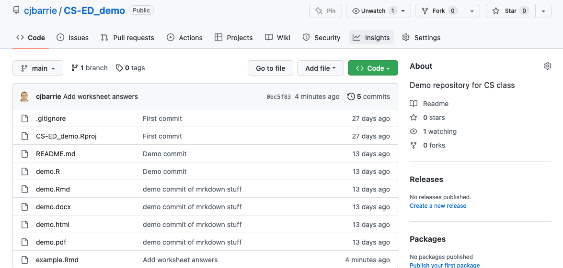The height and width of the screenshot is (268, 563).
Task: Switch to the Insights tab
Action: [371, 38]
